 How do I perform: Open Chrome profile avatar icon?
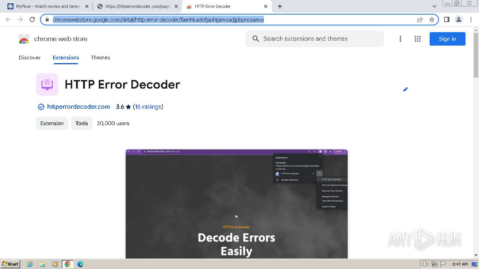tap(458, 19)
